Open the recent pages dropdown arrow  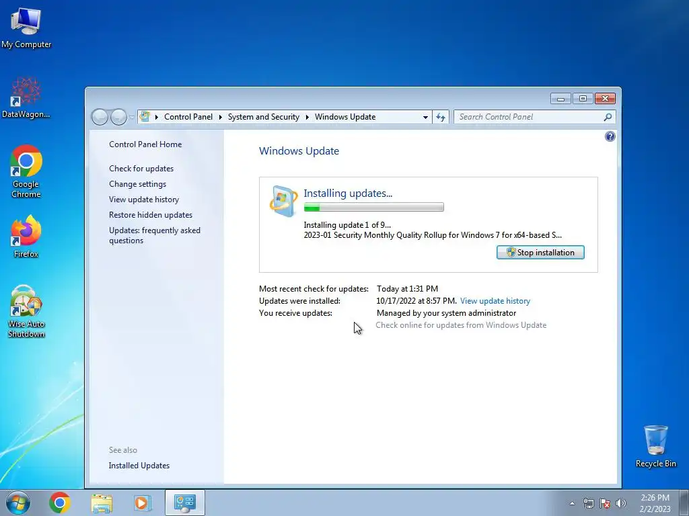click(x=132, y=117)
